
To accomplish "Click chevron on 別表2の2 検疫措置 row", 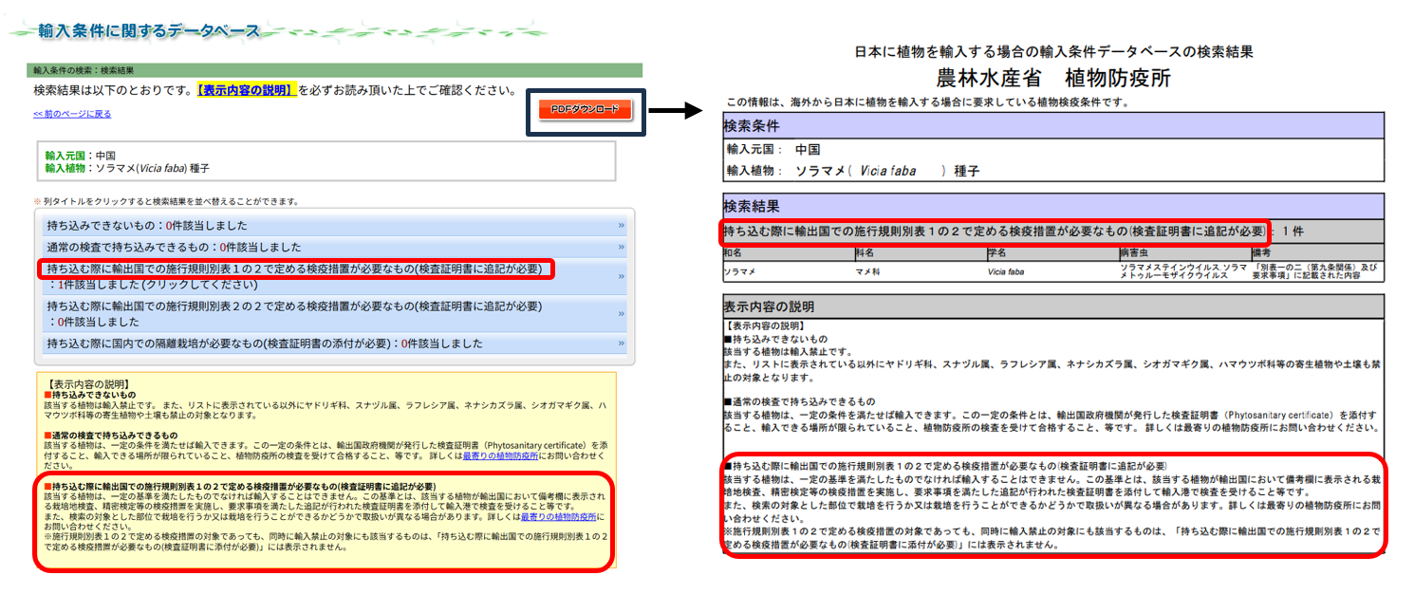I will click(621, 313).
